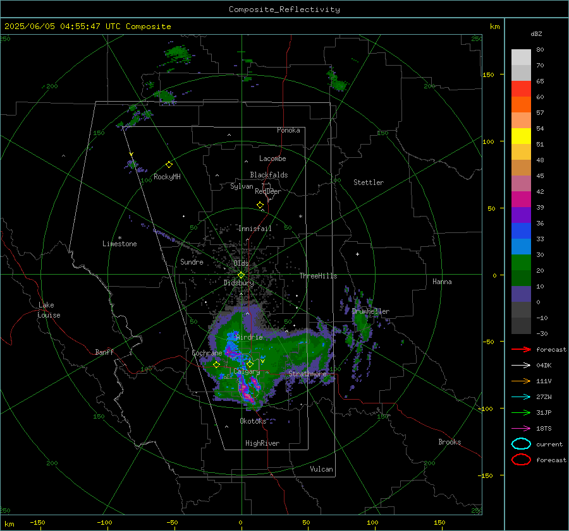Click the Stettler city label

[x=369, y=182]
